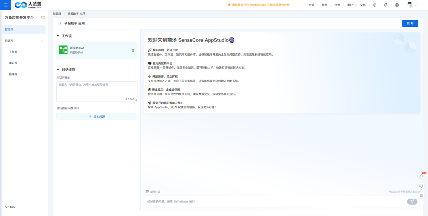Open API Key at sidebar bottom
The height and width of the screenshot is (216, 428).
(x=10, y=207)
